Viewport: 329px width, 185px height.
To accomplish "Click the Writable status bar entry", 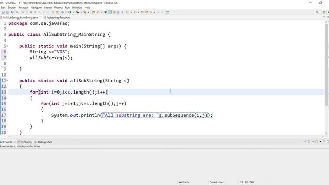I will pyautogui.click(x=184, y=182).
